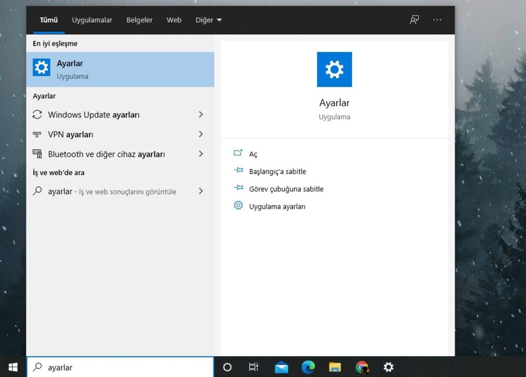Switch to the Web tab

174,20
